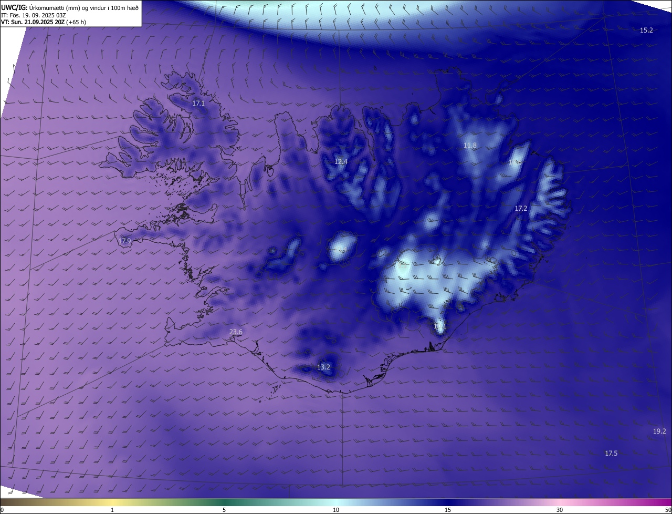Select the 5 tick on the colour scale

tap(224, 510)
